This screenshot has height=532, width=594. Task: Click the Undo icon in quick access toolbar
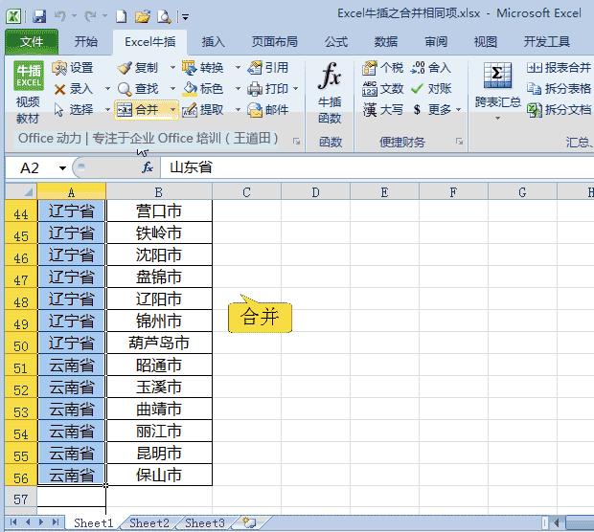pos(59,16)
